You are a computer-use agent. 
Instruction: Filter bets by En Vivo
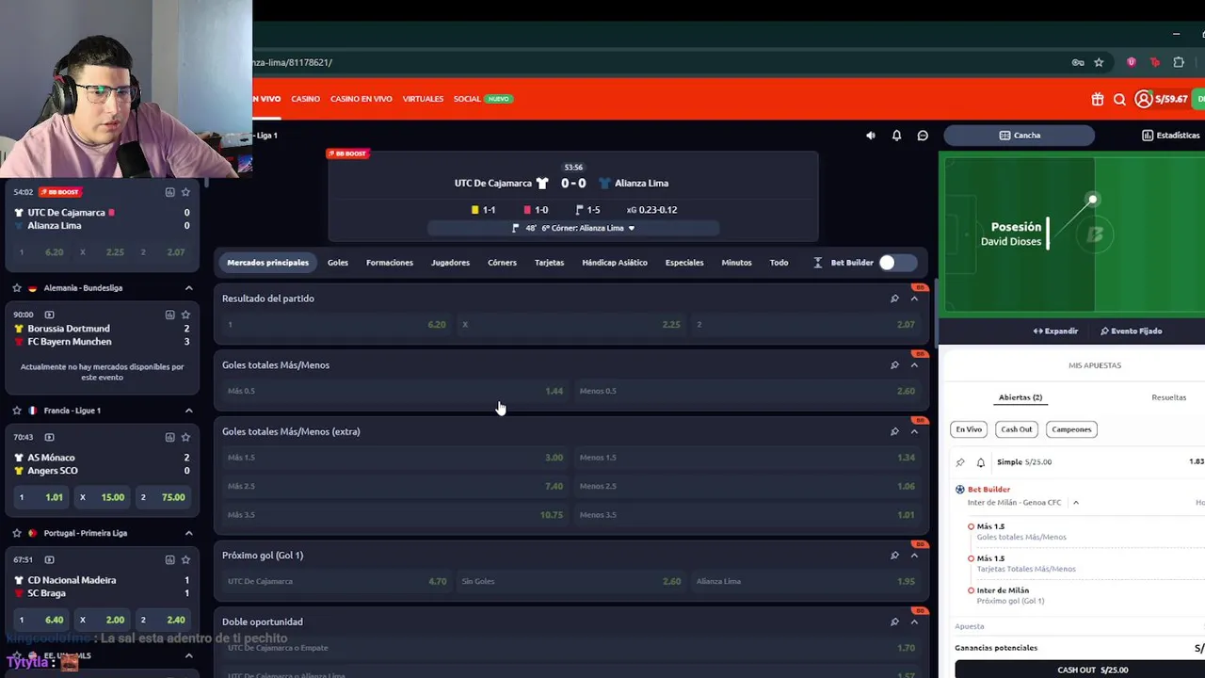tap(969, 429)
